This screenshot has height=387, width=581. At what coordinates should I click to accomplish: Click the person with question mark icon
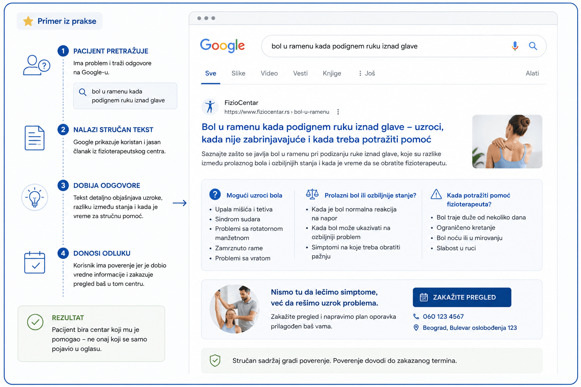[36, 65]
